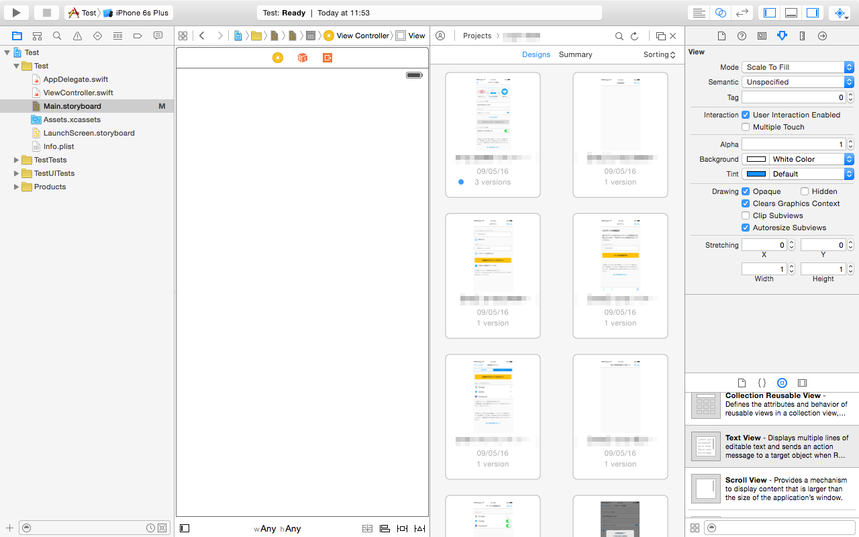Enable the Multiple Touch checkbox
The height and width of the screenshot is (537, 859).
tap(745, 127)
